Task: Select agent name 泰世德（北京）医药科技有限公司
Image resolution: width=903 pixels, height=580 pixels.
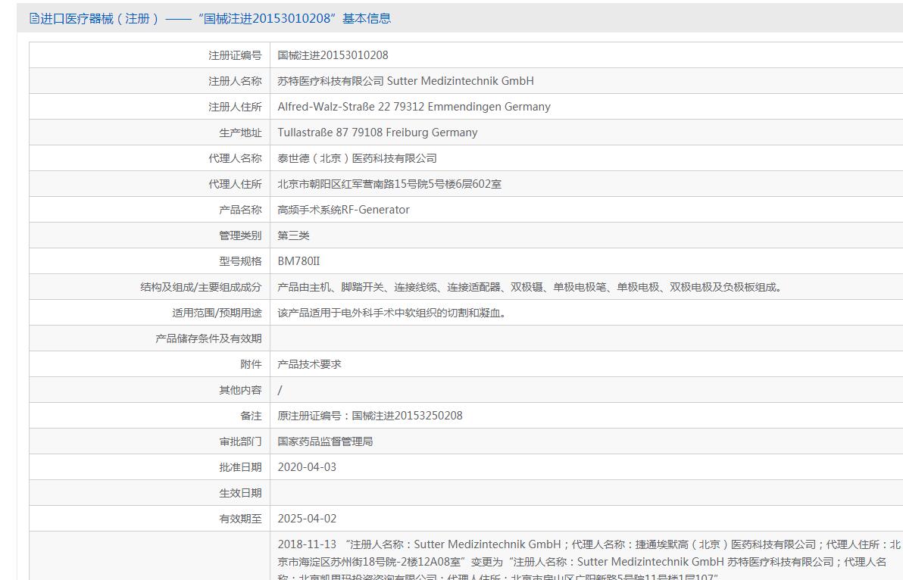Action: coord(357,158)
